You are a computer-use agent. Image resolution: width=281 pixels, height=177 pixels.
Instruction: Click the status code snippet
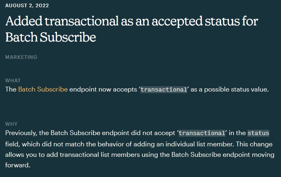[x=258, y=133]
